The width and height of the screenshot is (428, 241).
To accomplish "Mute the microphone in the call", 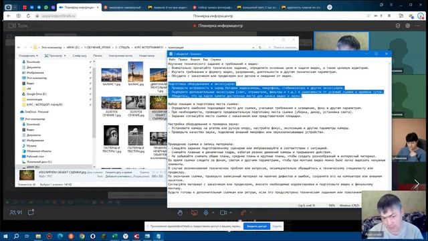I will click(206, 213).
